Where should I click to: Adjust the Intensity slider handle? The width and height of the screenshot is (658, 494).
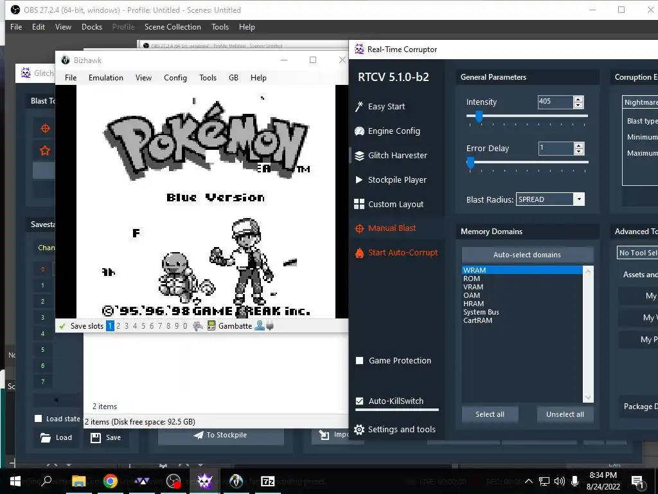pyautogui.click(x=479, y=116)
